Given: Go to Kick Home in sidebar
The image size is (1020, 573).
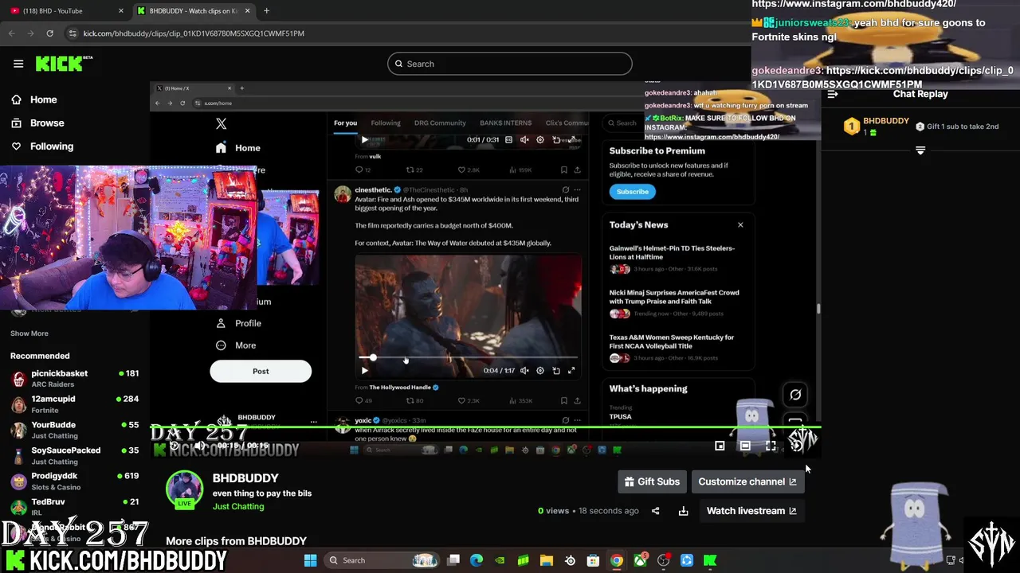Looking at the screenshot, I should pos(33,99).
